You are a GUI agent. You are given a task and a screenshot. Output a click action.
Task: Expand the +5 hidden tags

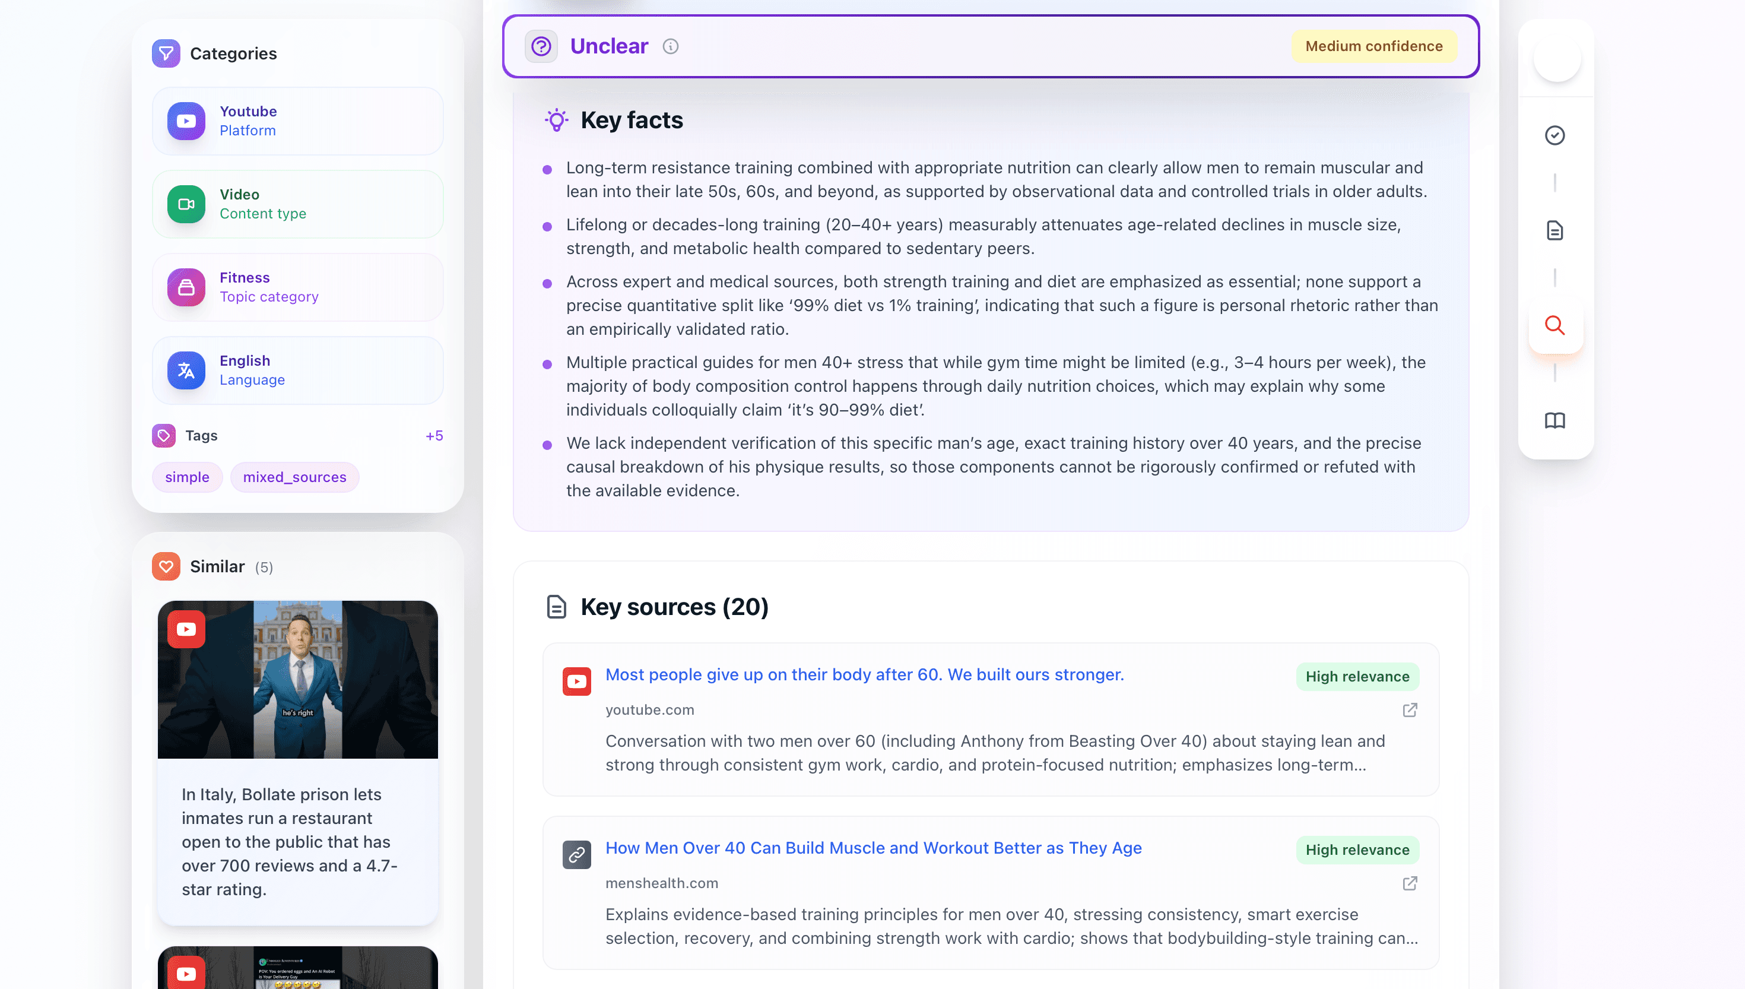[x=434, y=435]
